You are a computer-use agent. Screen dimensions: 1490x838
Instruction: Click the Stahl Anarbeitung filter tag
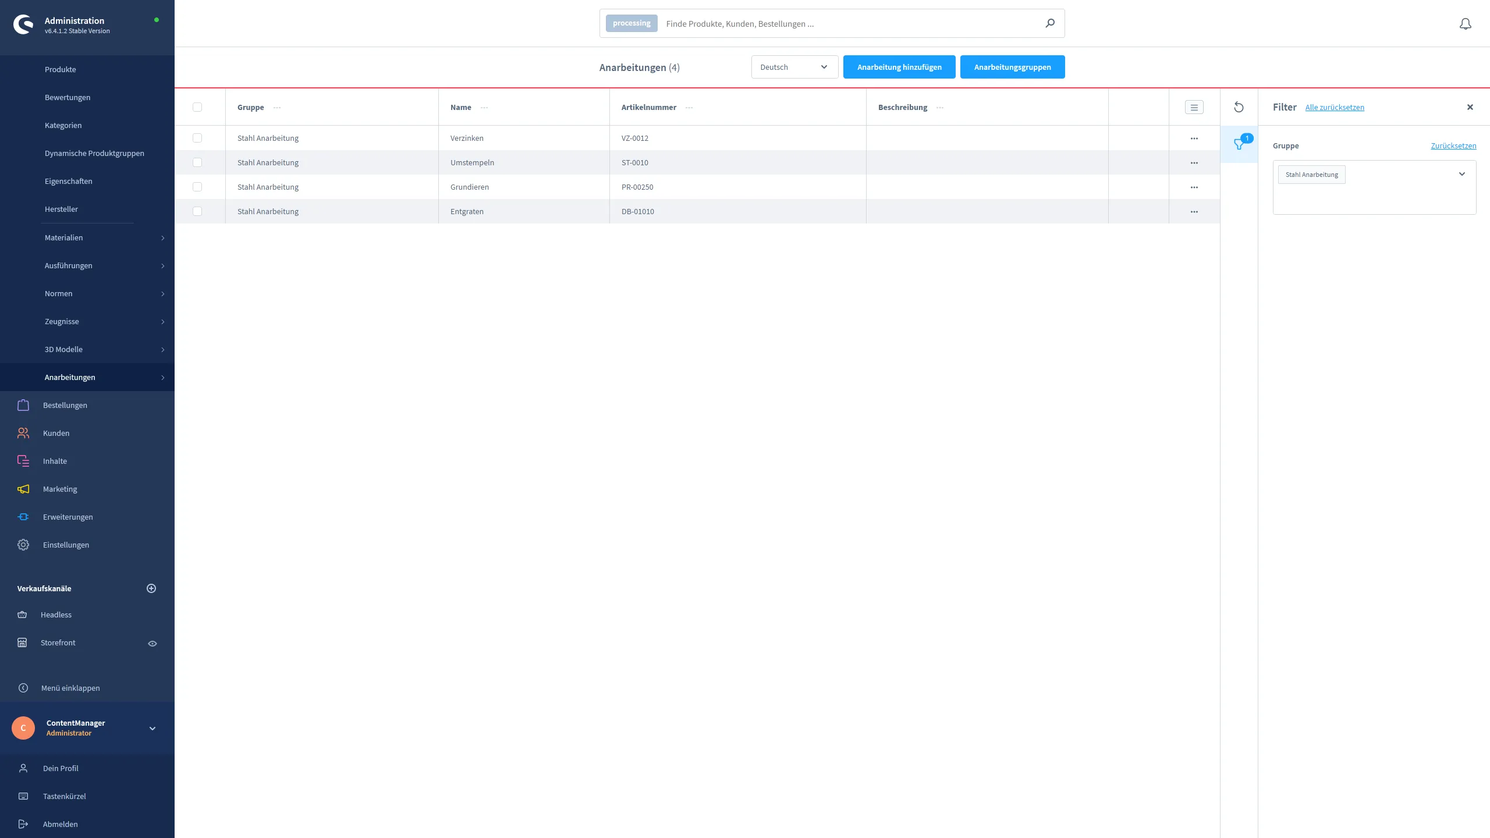point(1312,175)
